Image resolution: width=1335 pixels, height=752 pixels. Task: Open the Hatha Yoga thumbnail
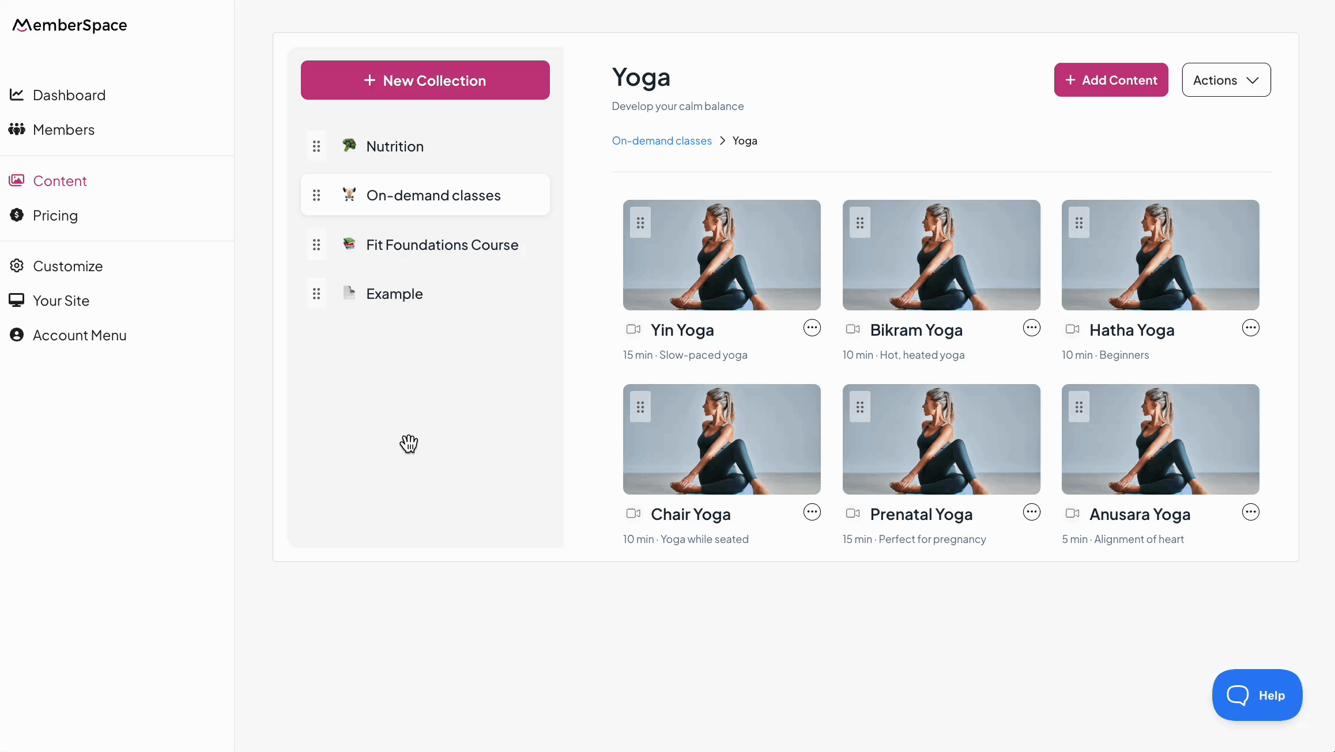coord(1160,255)
